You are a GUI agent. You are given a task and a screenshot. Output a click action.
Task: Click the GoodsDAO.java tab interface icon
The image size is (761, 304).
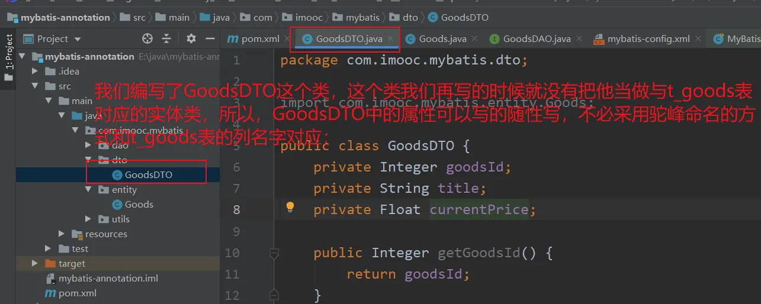(494, 39)
